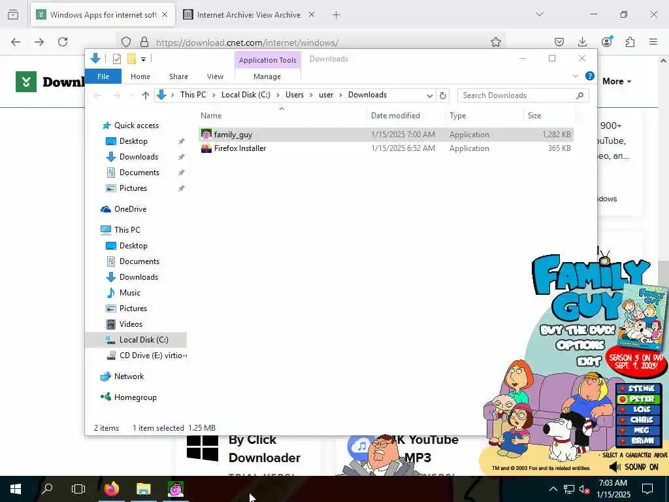Open new tab in Firefox
This screenshot has width=669, height=502.
coord(336,15)
